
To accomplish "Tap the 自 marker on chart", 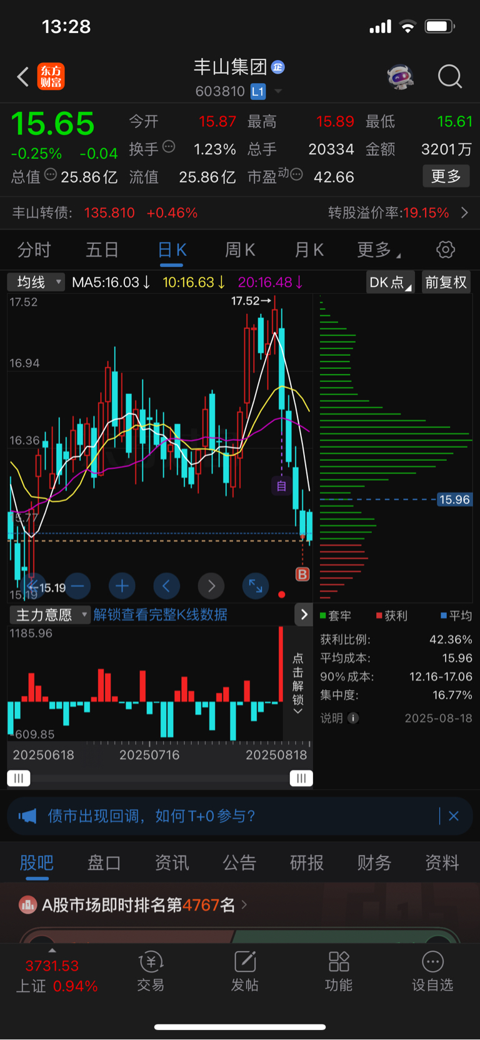I will pyautogui.click(x=281, y=486).
